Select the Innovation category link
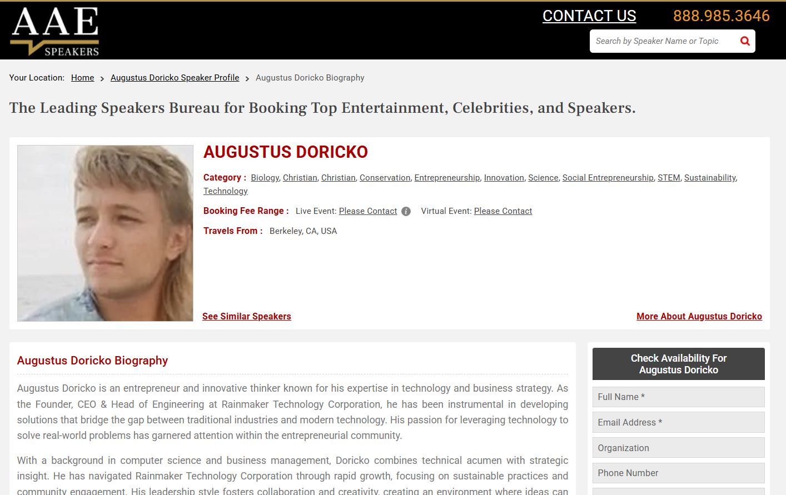 (x=504, y=178)
